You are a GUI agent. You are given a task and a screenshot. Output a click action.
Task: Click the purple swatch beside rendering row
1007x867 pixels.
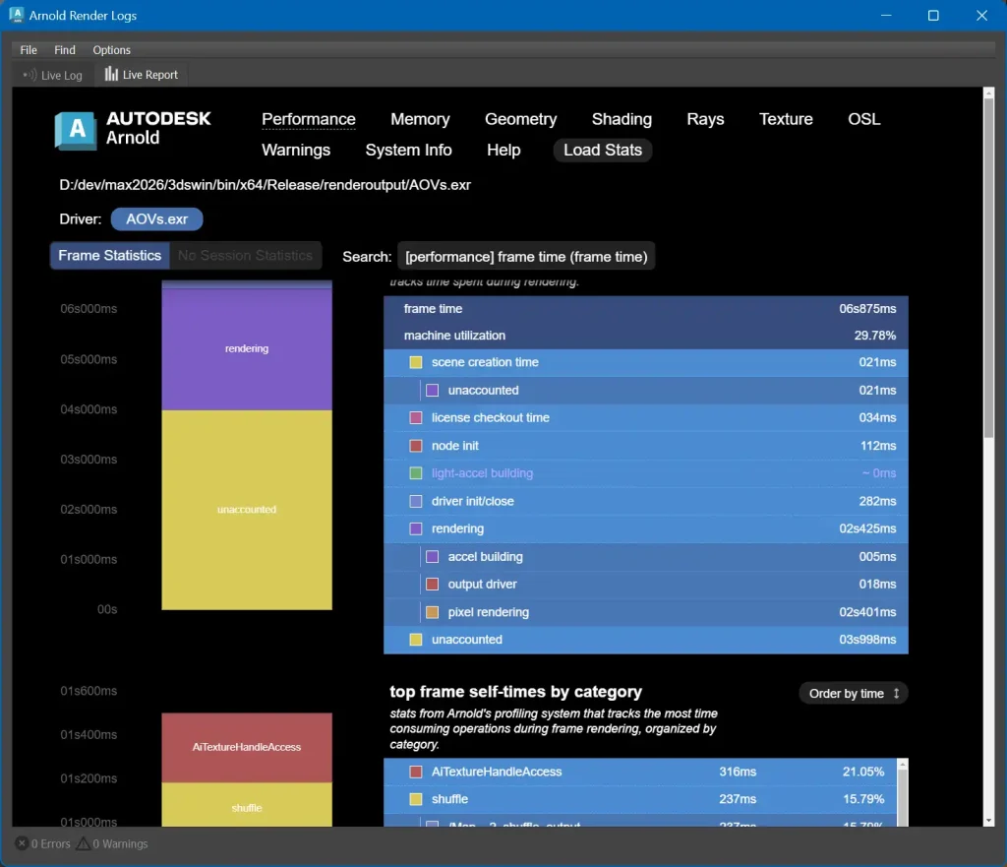click(416, 528)
